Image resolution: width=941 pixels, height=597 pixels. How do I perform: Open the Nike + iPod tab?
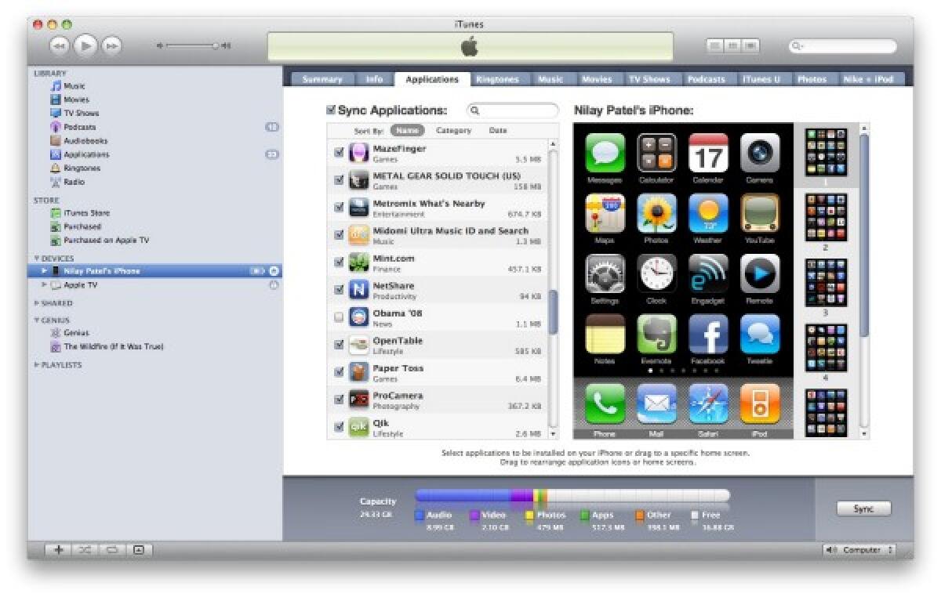pos(868,79)
